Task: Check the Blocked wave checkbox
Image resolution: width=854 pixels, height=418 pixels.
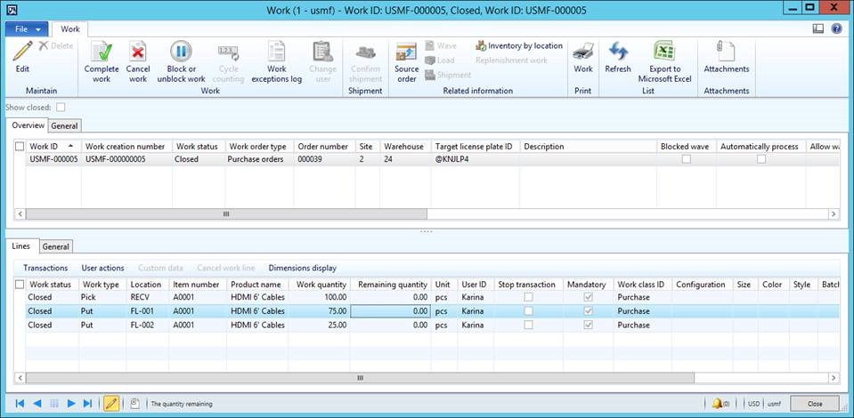Action: (x=687, y=159)
